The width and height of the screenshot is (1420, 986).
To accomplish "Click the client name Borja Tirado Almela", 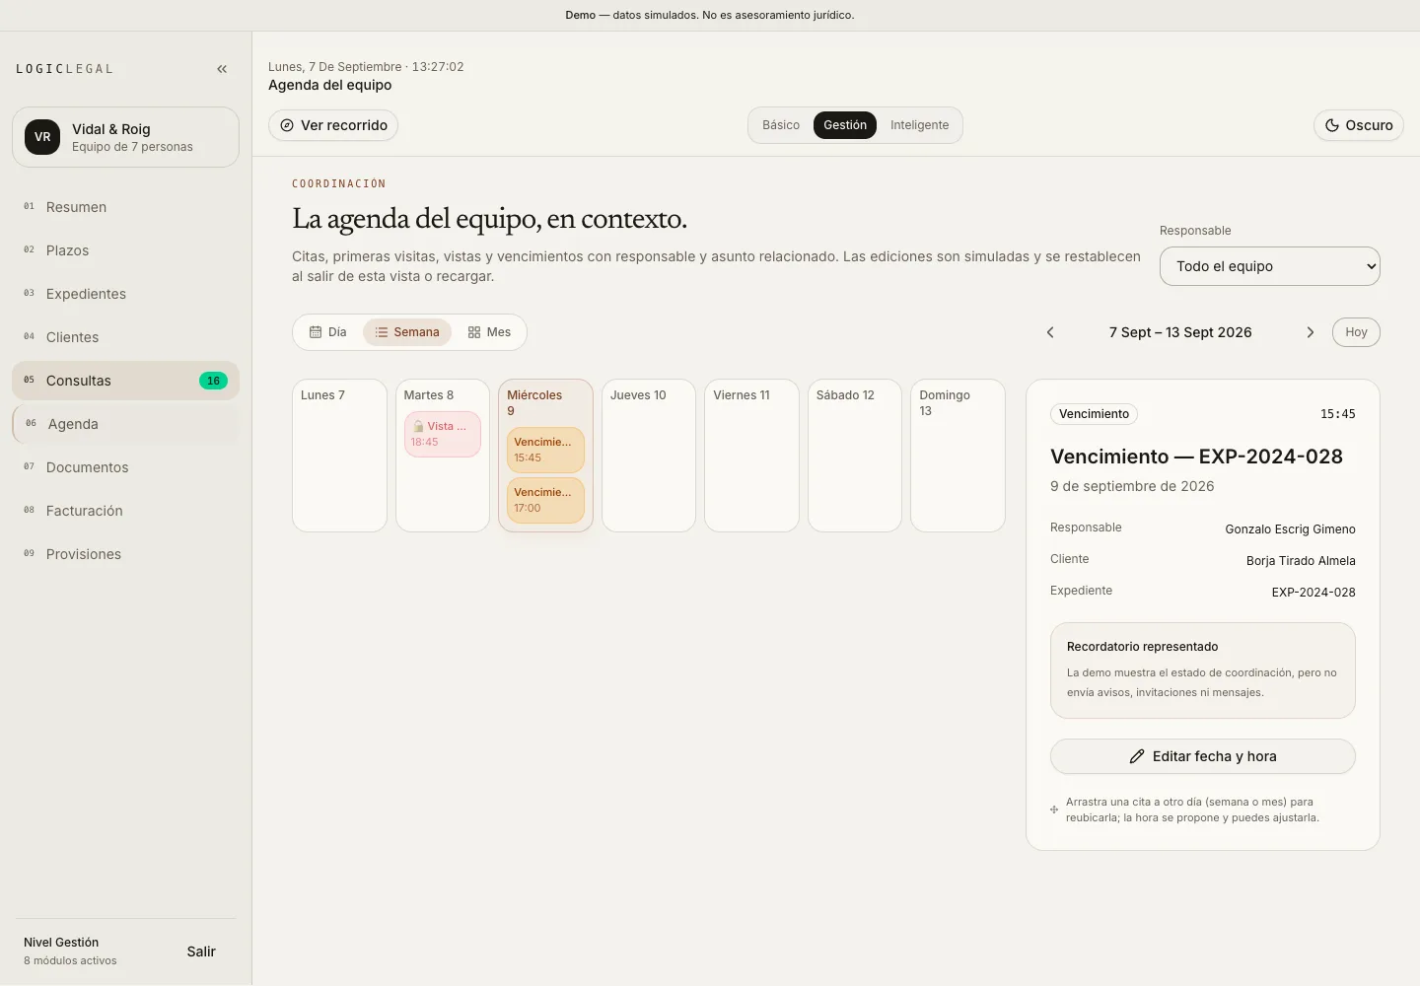I will point(1301,561).
